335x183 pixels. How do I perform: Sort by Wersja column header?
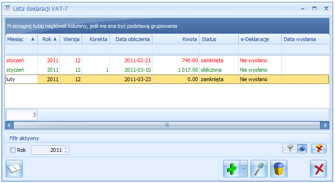[x=71, y=39]
